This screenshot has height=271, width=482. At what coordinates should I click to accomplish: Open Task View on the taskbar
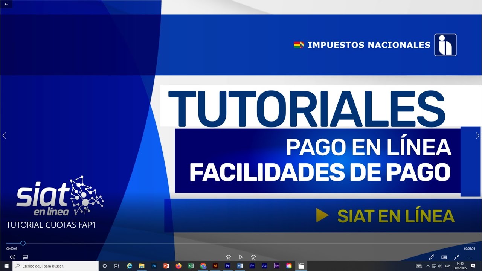click(116, 266)
